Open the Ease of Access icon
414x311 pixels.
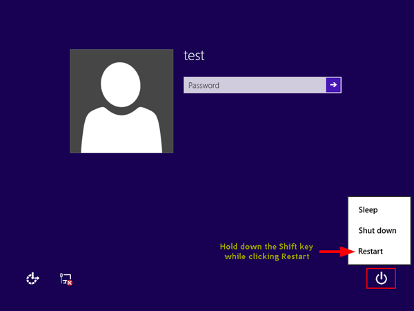pyautogui.click(x=32, y=279)
